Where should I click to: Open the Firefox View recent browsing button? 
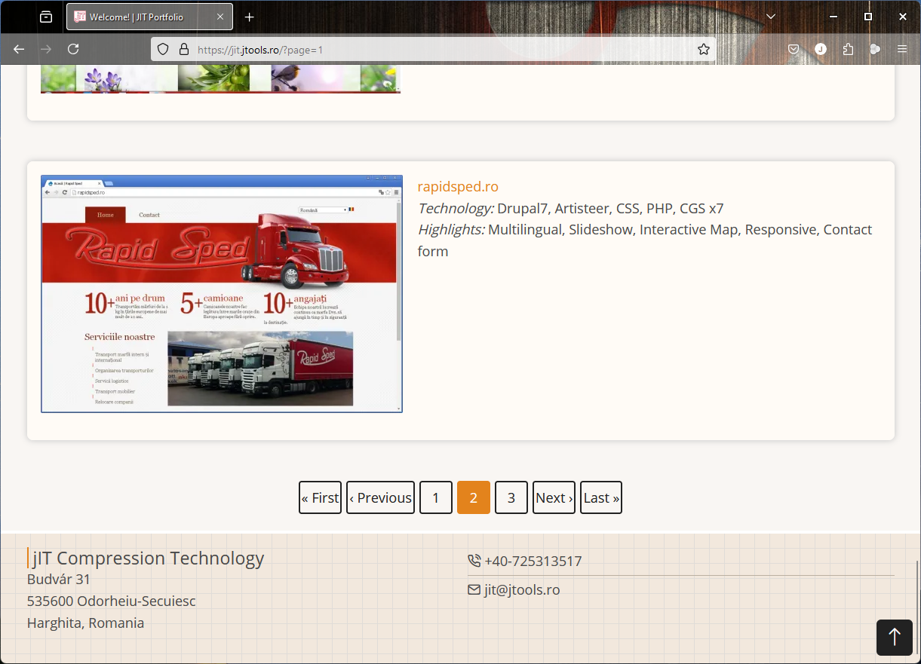click(46, 17)
